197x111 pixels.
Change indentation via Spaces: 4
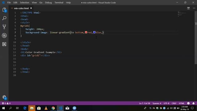(x=157, y=103)
